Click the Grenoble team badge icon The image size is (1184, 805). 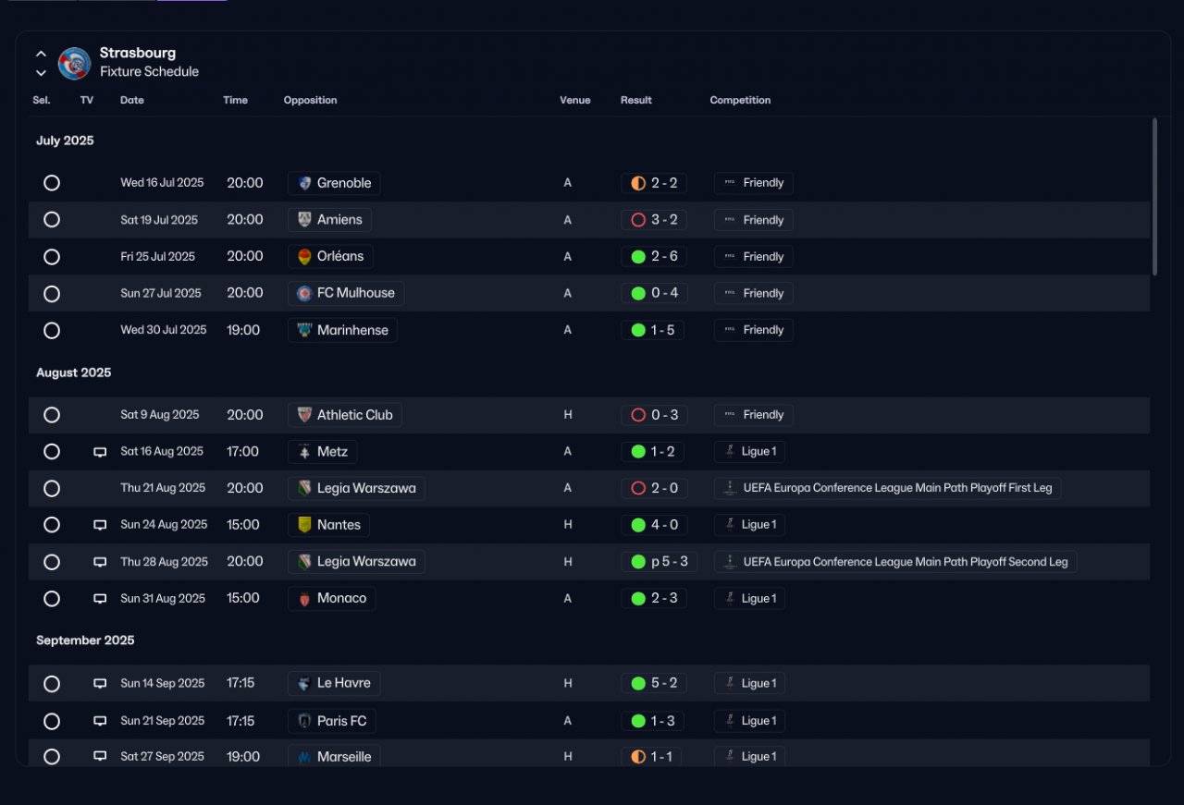click(304, 183)
